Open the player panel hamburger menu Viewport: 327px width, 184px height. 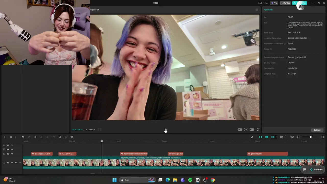[257, 10]
